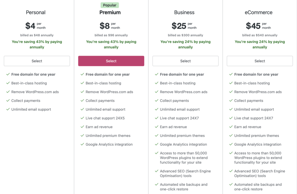The image size is (297, 194).
Task: Click eCommerce 'Live chat support 24X7' feature
Action: click(253, 118)
